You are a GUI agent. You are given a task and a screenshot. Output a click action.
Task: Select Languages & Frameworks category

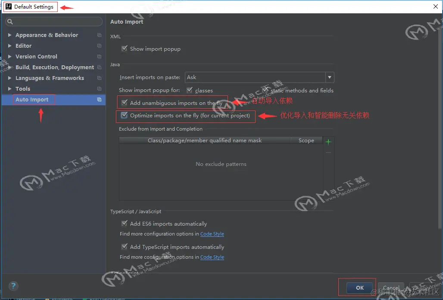click(50, 78)
